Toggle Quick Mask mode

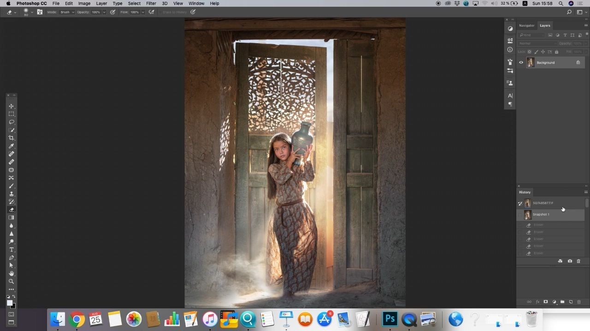click(12, 314)
